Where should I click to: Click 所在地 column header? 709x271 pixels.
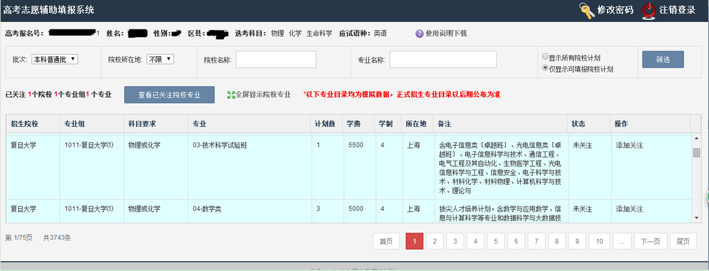(417, 123)
